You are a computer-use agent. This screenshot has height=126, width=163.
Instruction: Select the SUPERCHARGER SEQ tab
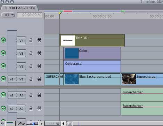point(20,8)
